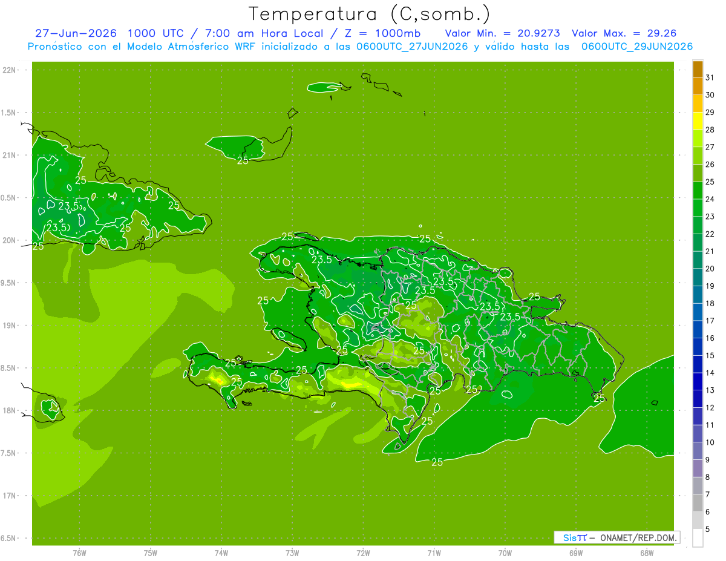Click the legend swatch between 25 and 26
726x561 pixels.
(698, 173)
